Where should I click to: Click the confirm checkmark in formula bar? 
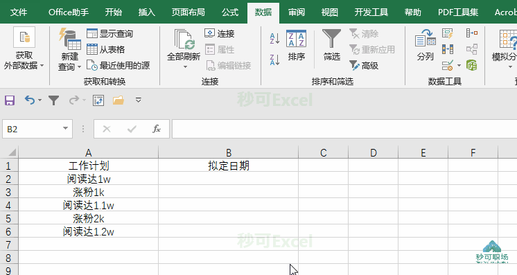click(132, 129)
